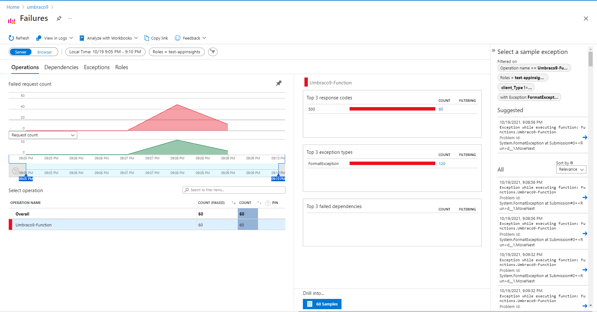
Task: Open the second 9:08:56 PM sample under All
Action: coord(585,234)
